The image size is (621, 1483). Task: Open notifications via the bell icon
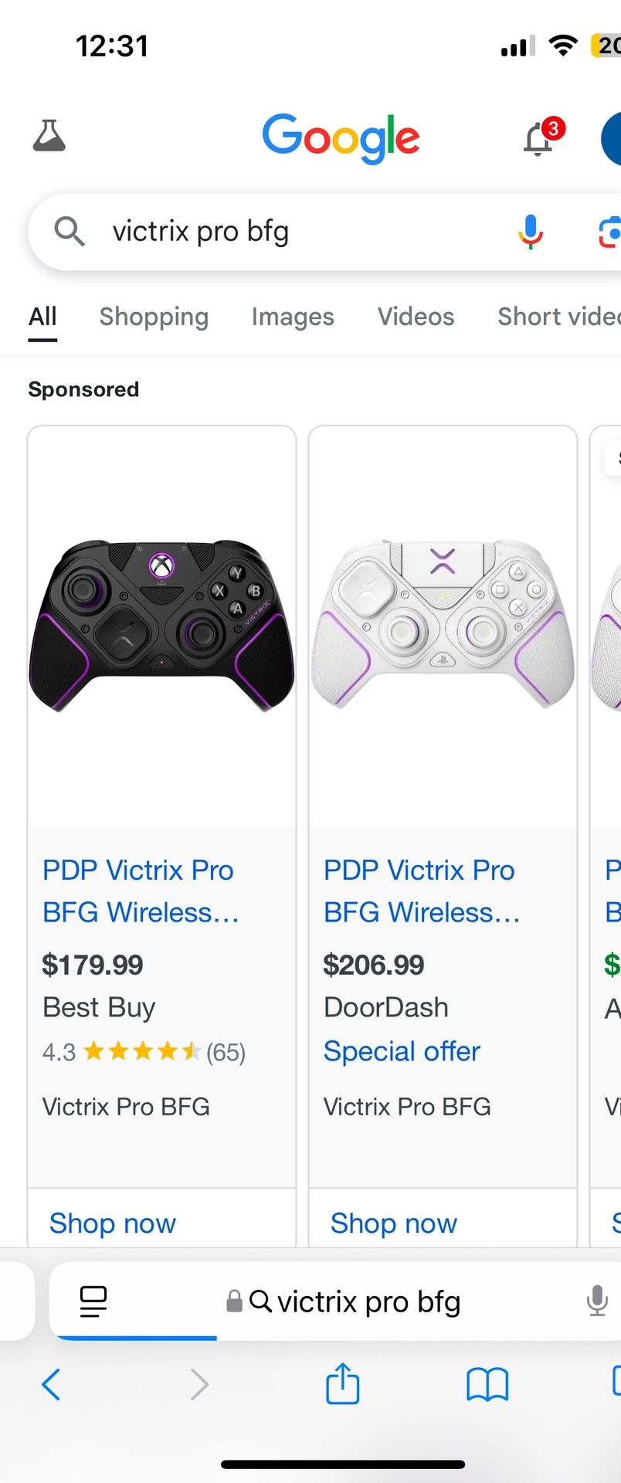pos(539,137)
